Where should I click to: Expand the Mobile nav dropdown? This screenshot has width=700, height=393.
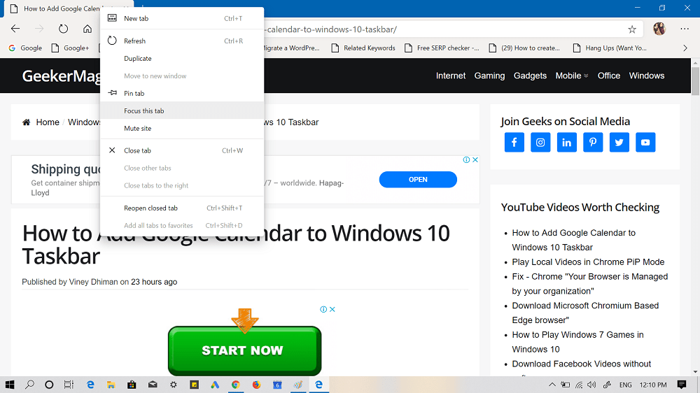[x=572, y=76]
